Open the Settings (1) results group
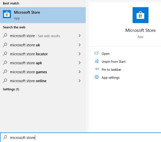The width and height of the screenshot is (161, 142). 11,89
